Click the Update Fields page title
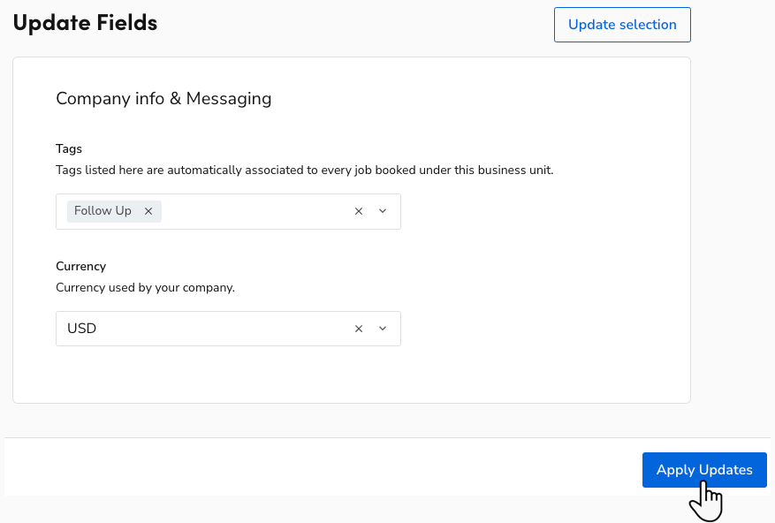Image resolution: width=775 pixels, height=523 pixels. click(x=85, y=23)
